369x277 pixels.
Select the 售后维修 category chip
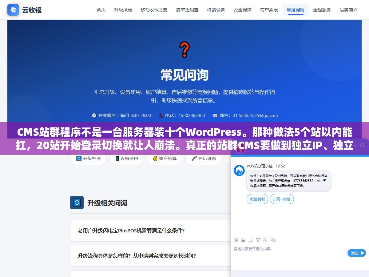(204, 159)
